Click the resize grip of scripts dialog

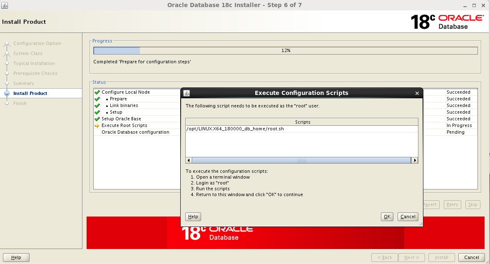click(420, 224)
